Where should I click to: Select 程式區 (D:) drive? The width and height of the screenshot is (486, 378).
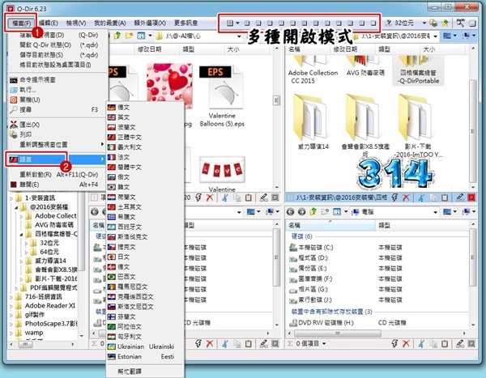(313, 258)
